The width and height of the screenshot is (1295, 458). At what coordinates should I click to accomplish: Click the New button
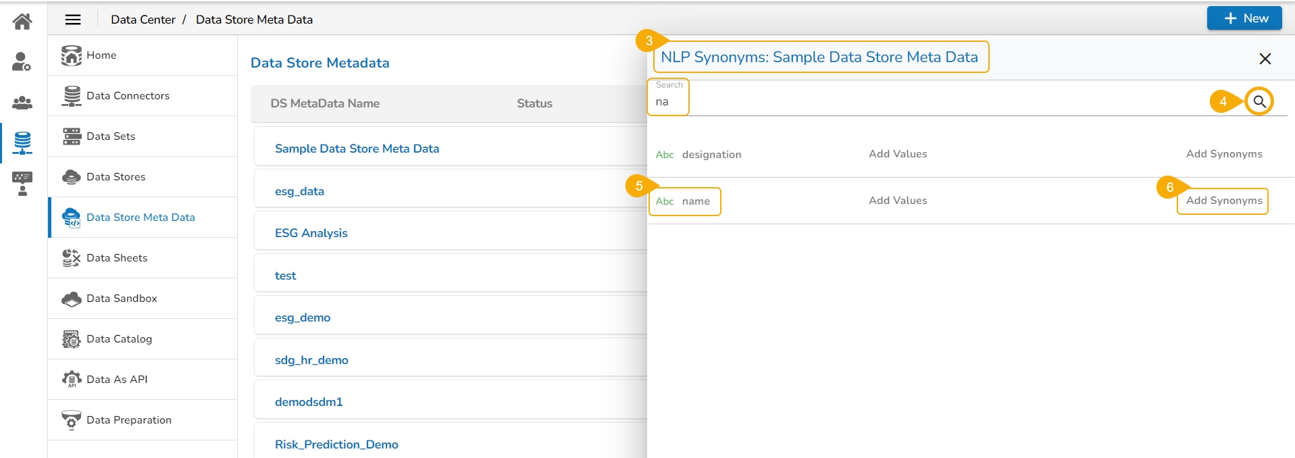[x=1244, y=18]
